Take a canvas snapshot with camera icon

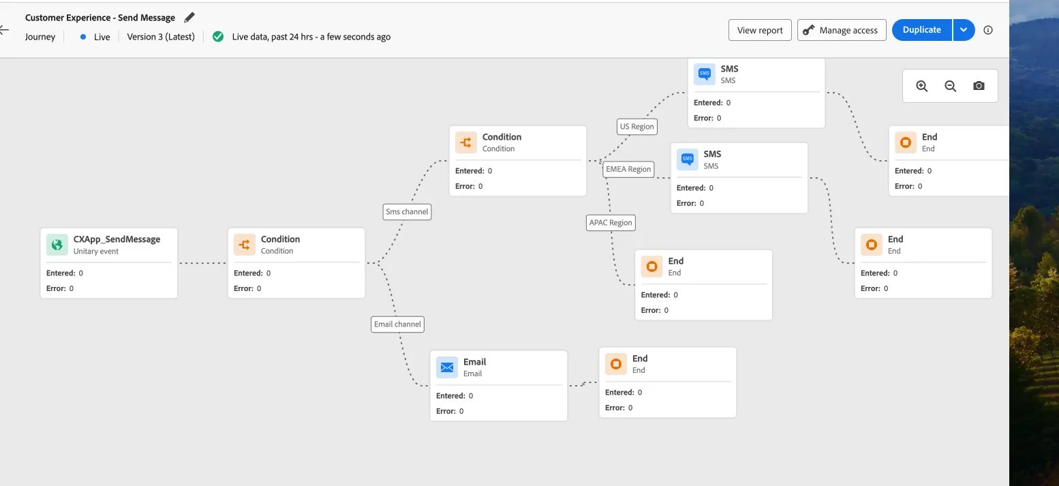point(979,86)
